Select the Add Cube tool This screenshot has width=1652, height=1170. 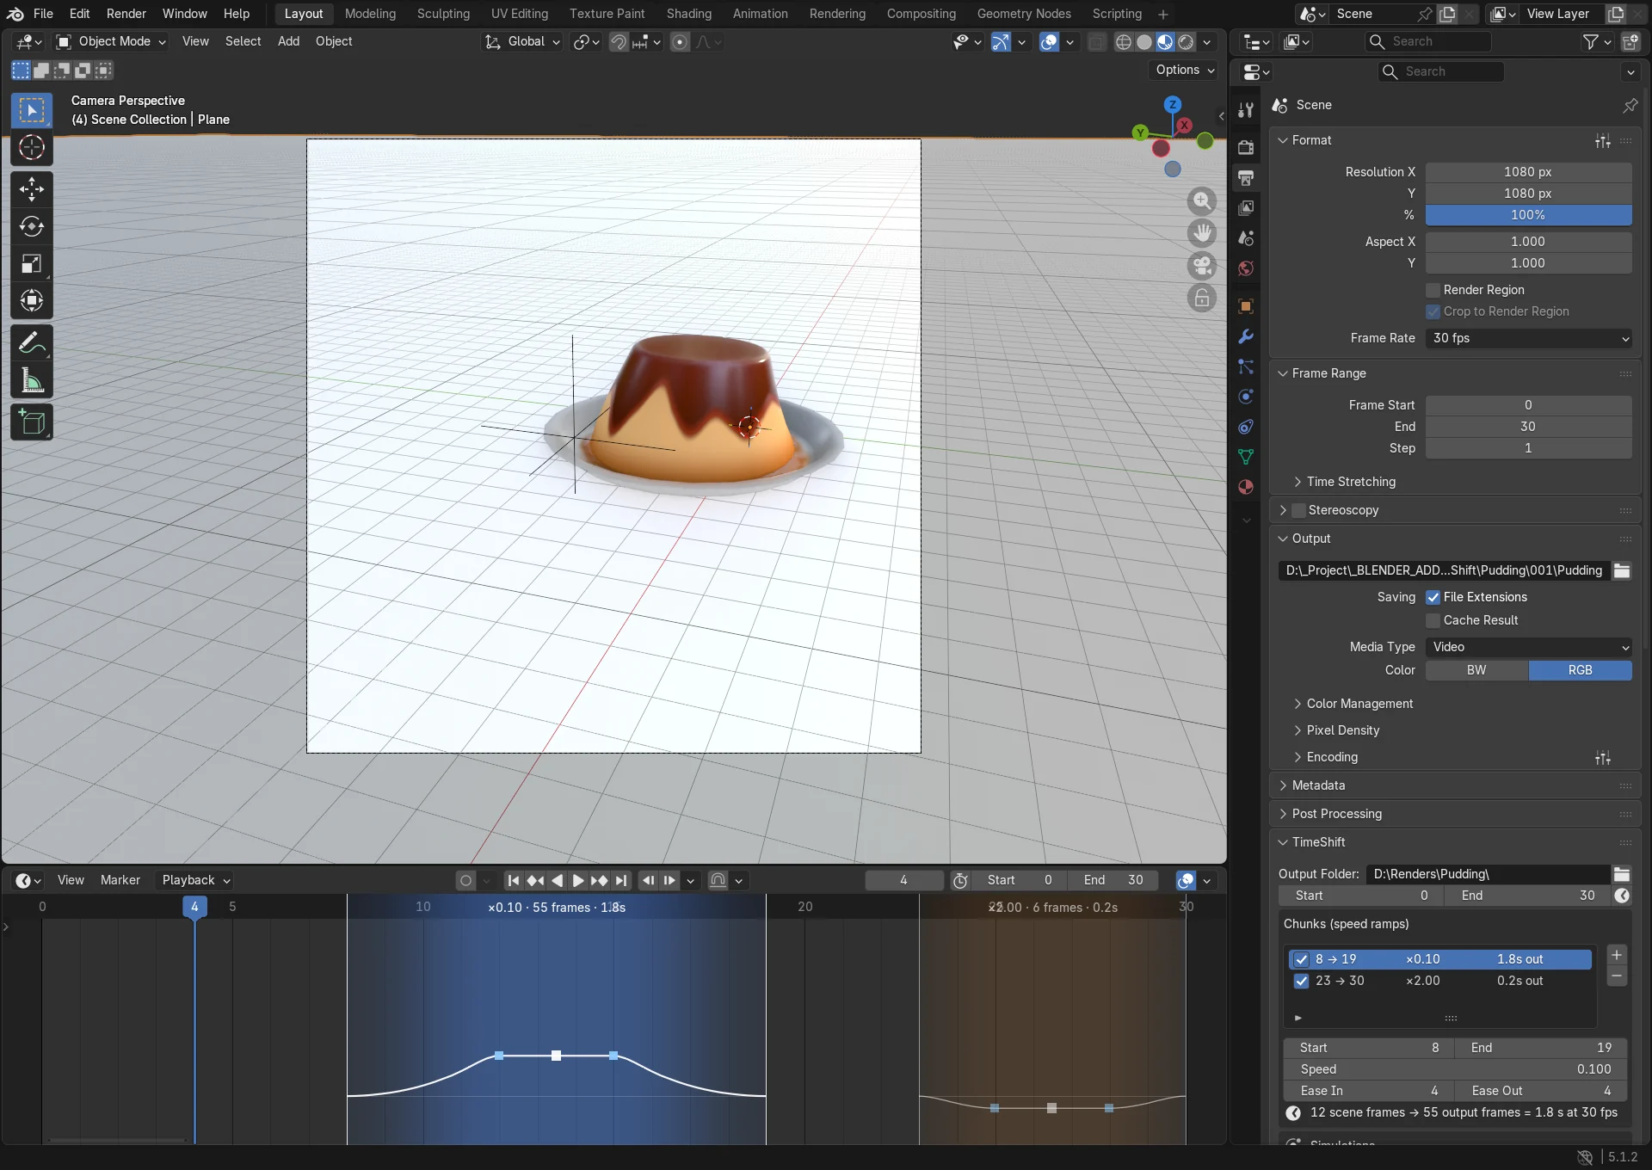(32, 422)
